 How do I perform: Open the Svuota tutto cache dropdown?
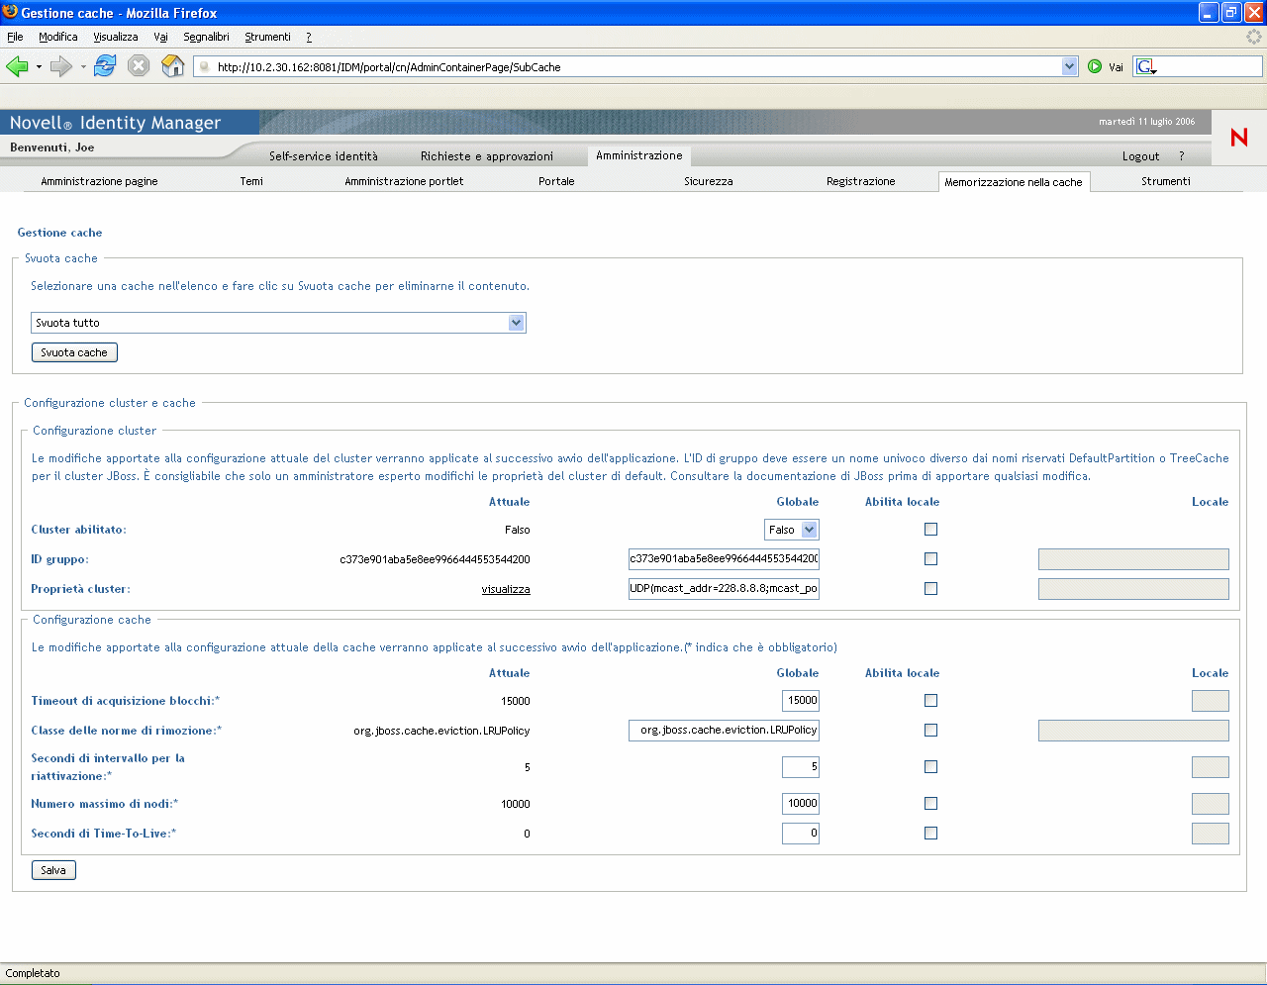(516, 323)
